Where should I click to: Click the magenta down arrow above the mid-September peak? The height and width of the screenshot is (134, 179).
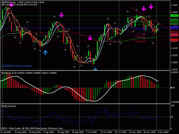(x=61, y=15)
